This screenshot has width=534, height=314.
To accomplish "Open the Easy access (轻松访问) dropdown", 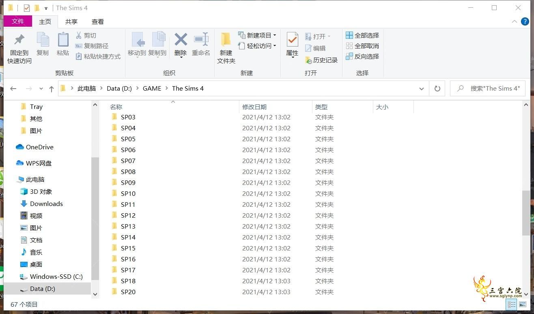I will [257, 46].
